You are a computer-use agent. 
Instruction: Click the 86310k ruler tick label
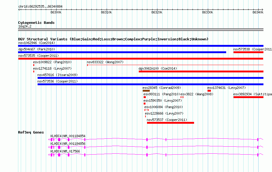[107, 12]
